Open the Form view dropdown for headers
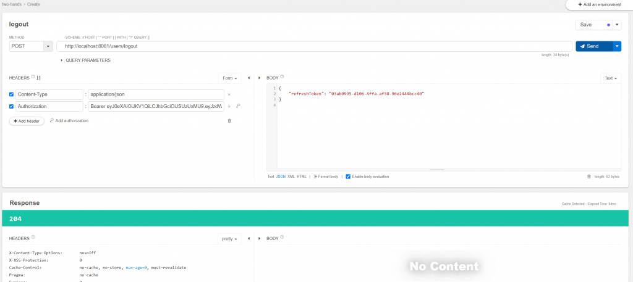 [x=230, y=78]
